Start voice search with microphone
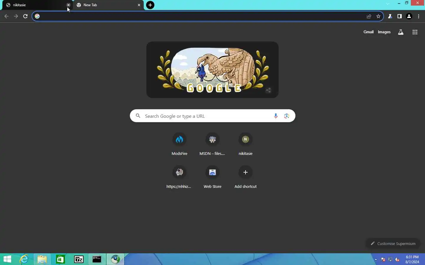This screenshot has height=265, width=425. pyautogui.click(x=276, y=116)
